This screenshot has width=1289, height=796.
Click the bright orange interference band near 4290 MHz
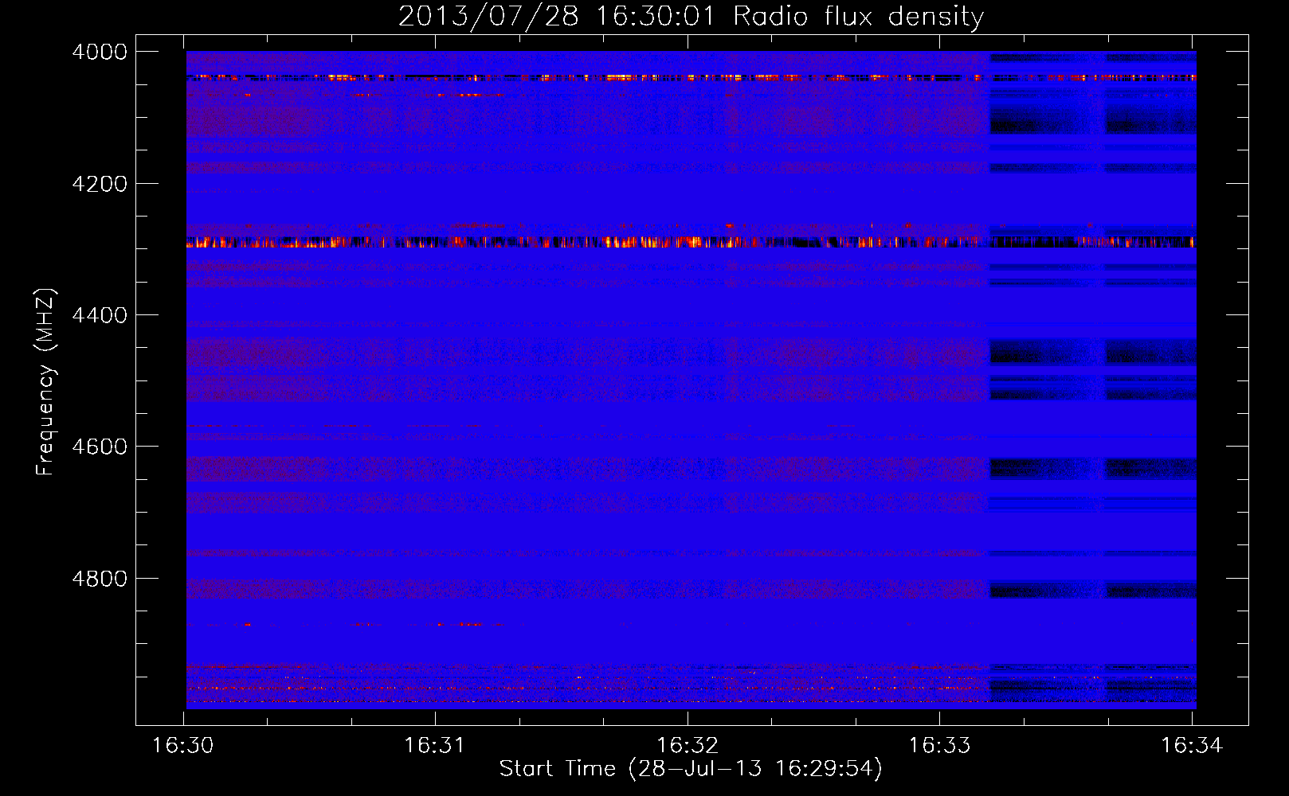tap(691, 242)
